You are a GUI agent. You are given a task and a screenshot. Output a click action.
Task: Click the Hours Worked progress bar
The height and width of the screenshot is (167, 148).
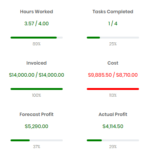(x=36, y=37)
